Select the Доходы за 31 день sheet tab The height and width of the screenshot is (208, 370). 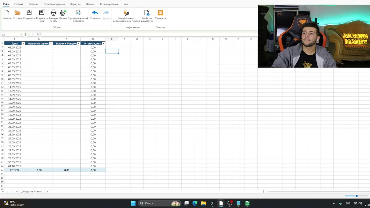[32, 192]
